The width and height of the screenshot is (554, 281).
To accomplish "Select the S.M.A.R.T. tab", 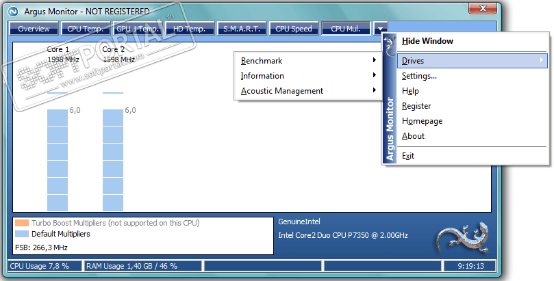I will 242,29.
